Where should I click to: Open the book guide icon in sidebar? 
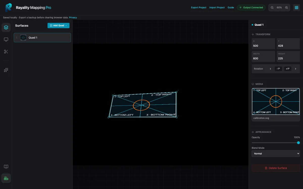(x=6, y=167)
